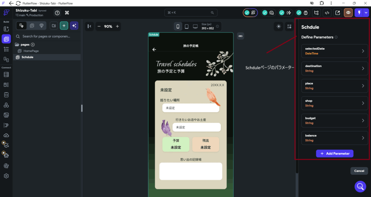371x197 pixels.
Task: Expand the budget parameter row
Action: click(x=334, y=121)
